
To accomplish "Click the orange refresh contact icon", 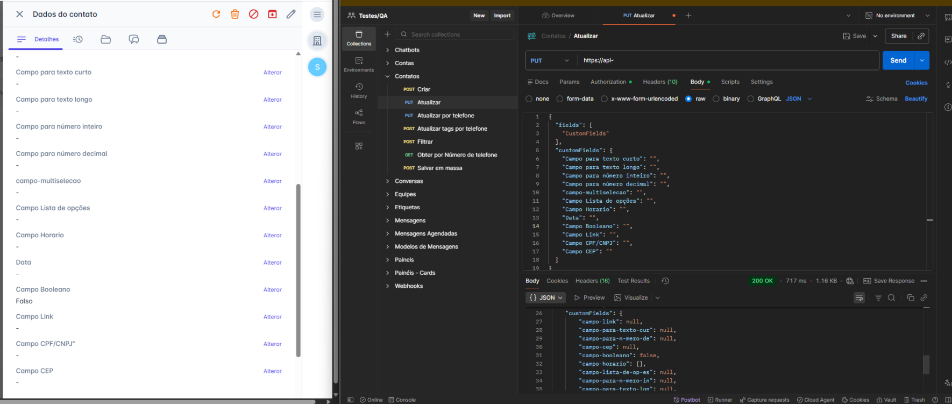I will coord(216,15).
